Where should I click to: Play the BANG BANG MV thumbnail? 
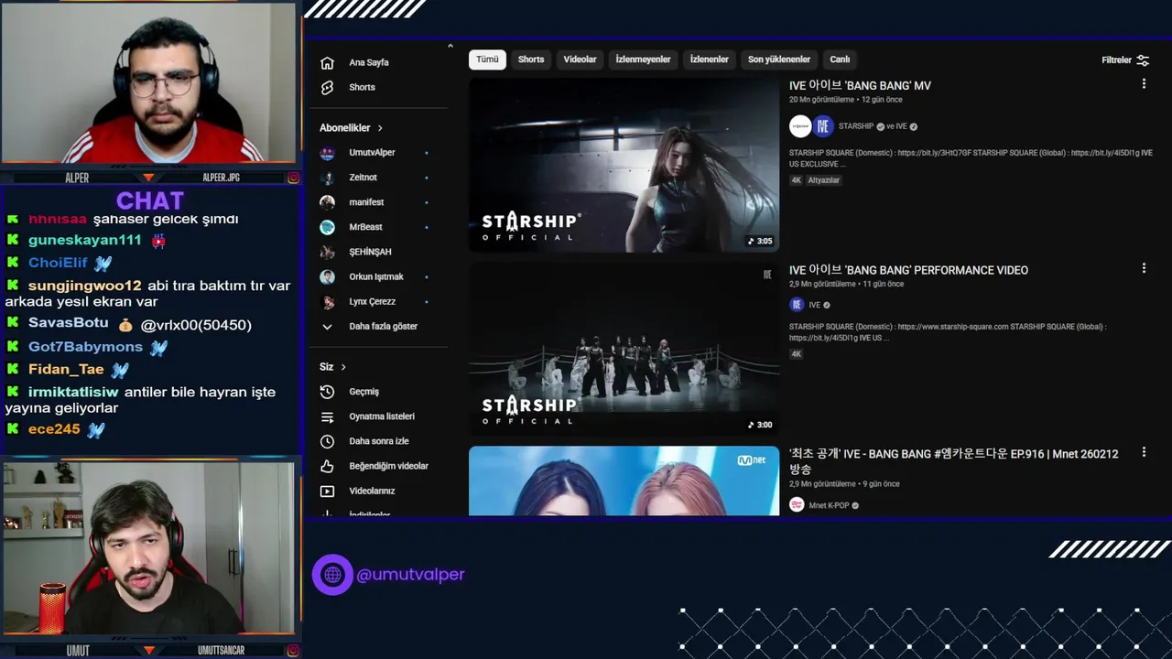(624, 165)
